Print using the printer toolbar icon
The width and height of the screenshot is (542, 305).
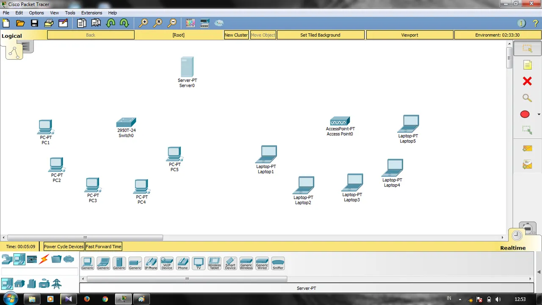pos(49,23)
